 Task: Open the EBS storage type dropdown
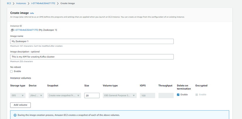pyautogui.click(x=18, y=95)
